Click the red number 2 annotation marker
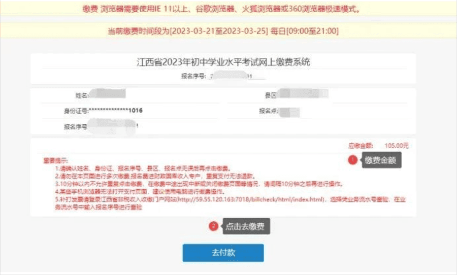This screenshot has height=275, width=457. pyautogui.click(x=213, y=226)
